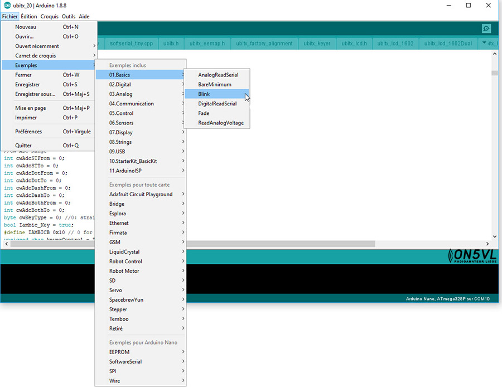
Task: Switch to ubitx_keyer tab
Action: [x=317, y=43]
